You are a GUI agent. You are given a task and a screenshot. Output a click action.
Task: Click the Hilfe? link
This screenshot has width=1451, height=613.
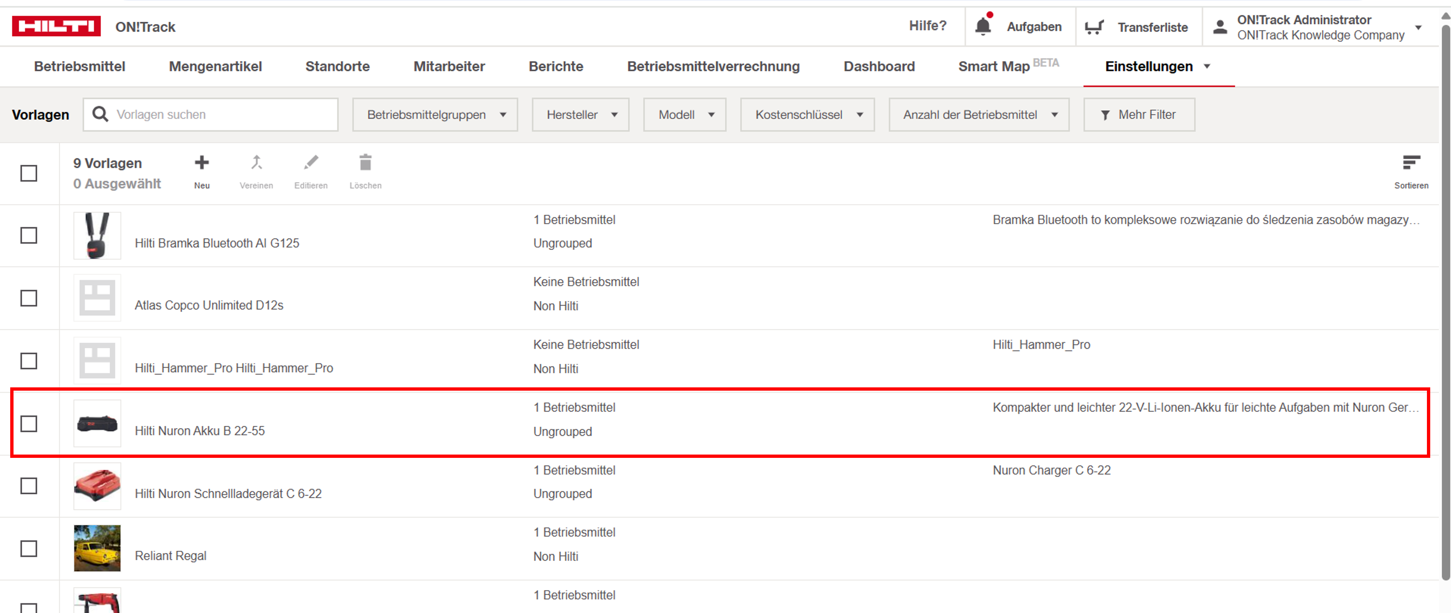coord(928,26)
